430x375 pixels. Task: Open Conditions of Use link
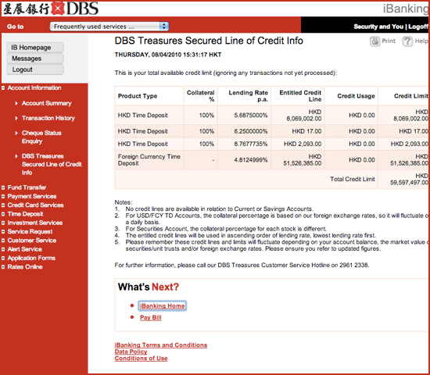coord(141,359)
